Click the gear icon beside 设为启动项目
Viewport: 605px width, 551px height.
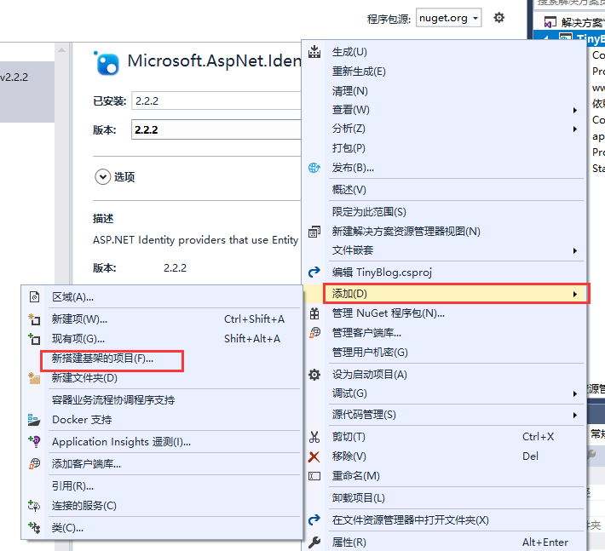(x=314, y=375)
